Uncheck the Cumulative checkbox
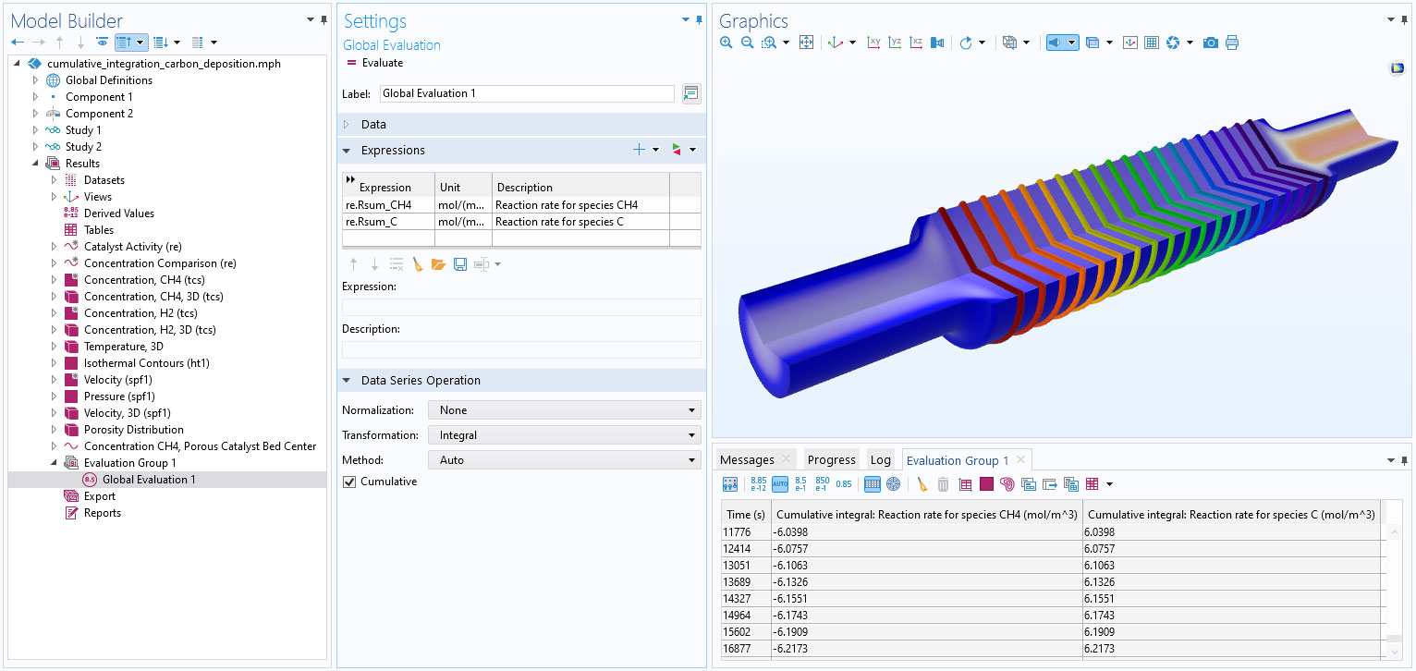The width and height of the screenshot is (1416, 671). (349, 482)
